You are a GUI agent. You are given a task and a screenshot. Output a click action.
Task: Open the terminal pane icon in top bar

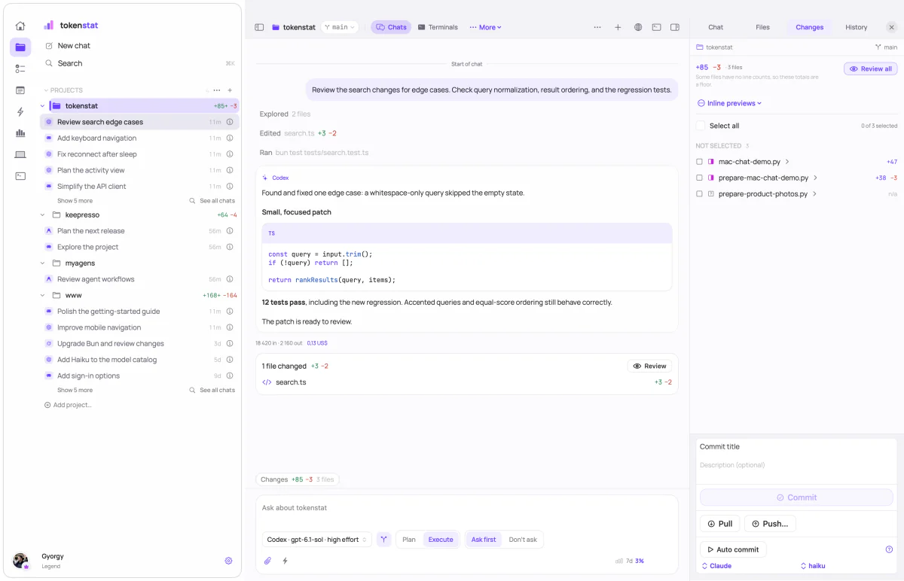[x=656, y=27]
